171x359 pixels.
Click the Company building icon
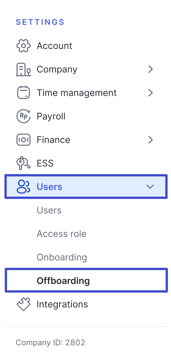click(x=23, y=70)
